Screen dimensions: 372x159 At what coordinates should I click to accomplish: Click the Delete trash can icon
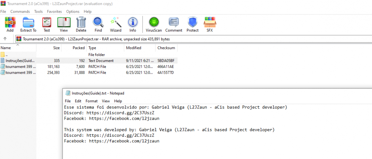[x=81, y=24]
